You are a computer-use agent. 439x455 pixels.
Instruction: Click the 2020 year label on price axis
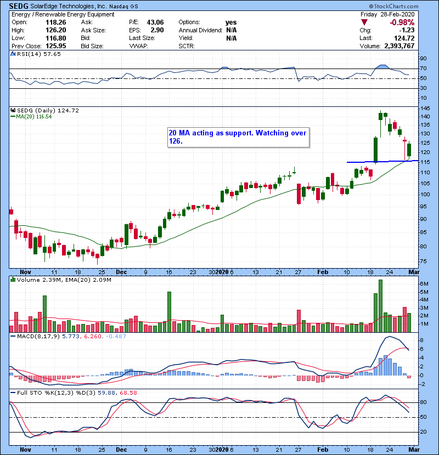pos(222,272)
